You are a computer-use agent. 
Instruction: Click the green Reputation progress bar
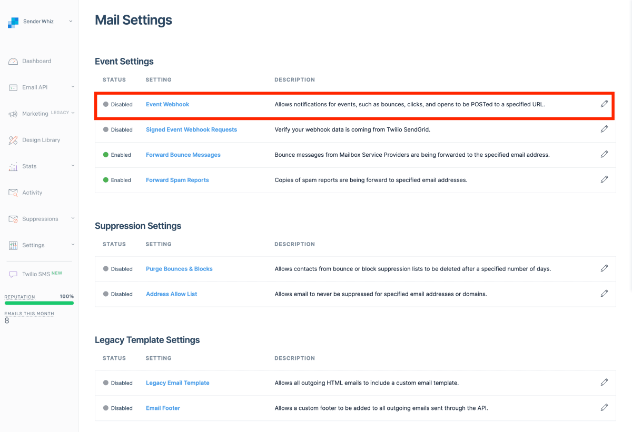click(39, 303)
